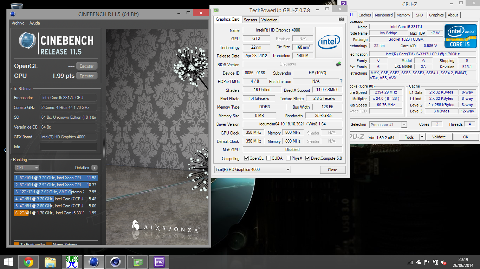This screenshot has width=480, height=269.
Task: Click the Intel logo in GPU-Z
Action: 329,42
